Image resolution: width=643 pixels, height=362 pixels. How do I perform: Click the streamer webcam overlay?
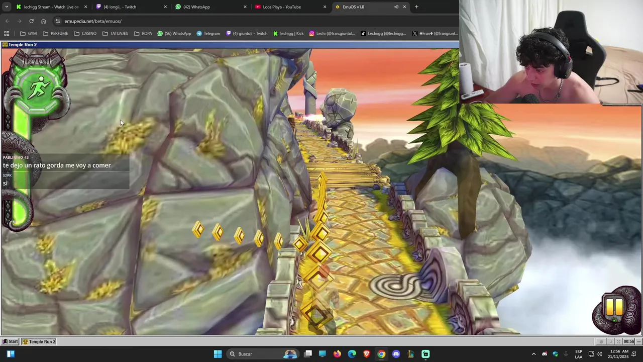(x=551, y=52)
